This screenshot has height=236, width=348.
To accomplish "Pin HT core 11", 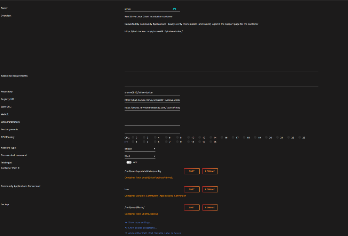I will [189, 141].
